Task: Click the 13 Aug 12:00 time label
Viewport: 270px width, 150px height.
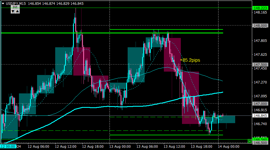Action: click(174, 147)
